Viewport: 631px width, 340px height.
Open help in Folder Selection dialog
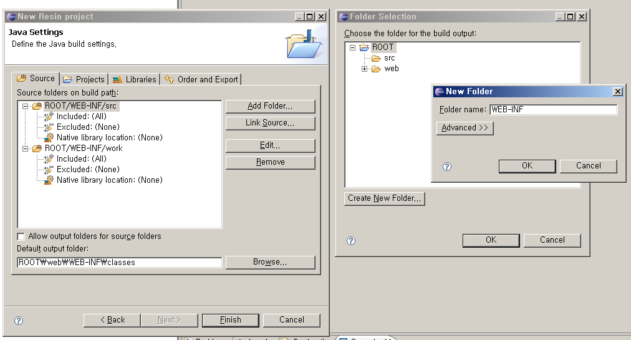tap(351, 241)
